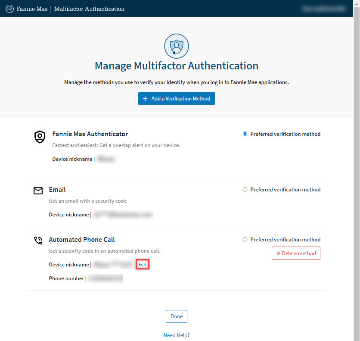Click the plus icon on Add a Verification Method
Screen dimensions: 360x341
pyautogui.click(x=145, y=99)
